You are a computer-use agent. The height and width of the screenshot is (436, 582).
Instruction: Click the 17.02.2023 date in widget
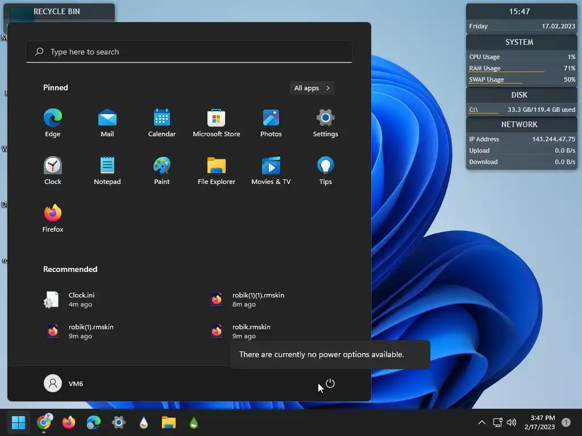click(x=558, y=26)
